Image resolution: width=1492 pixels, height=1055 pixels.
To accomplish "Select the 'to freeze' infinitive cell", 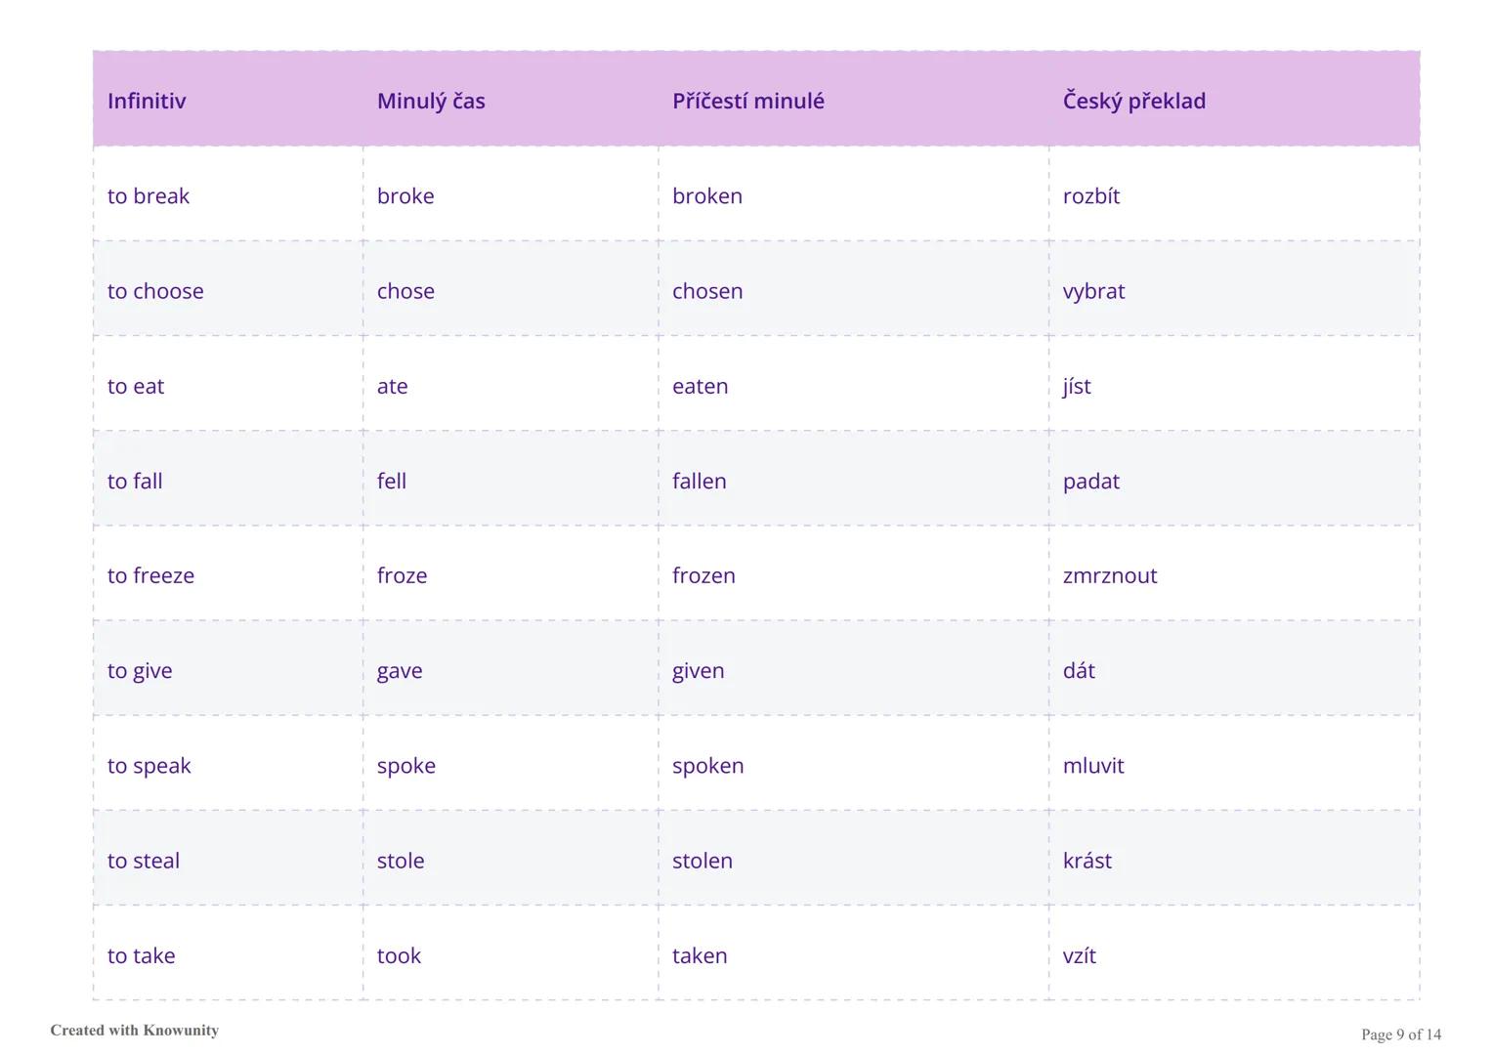I will tap(150, 575).
